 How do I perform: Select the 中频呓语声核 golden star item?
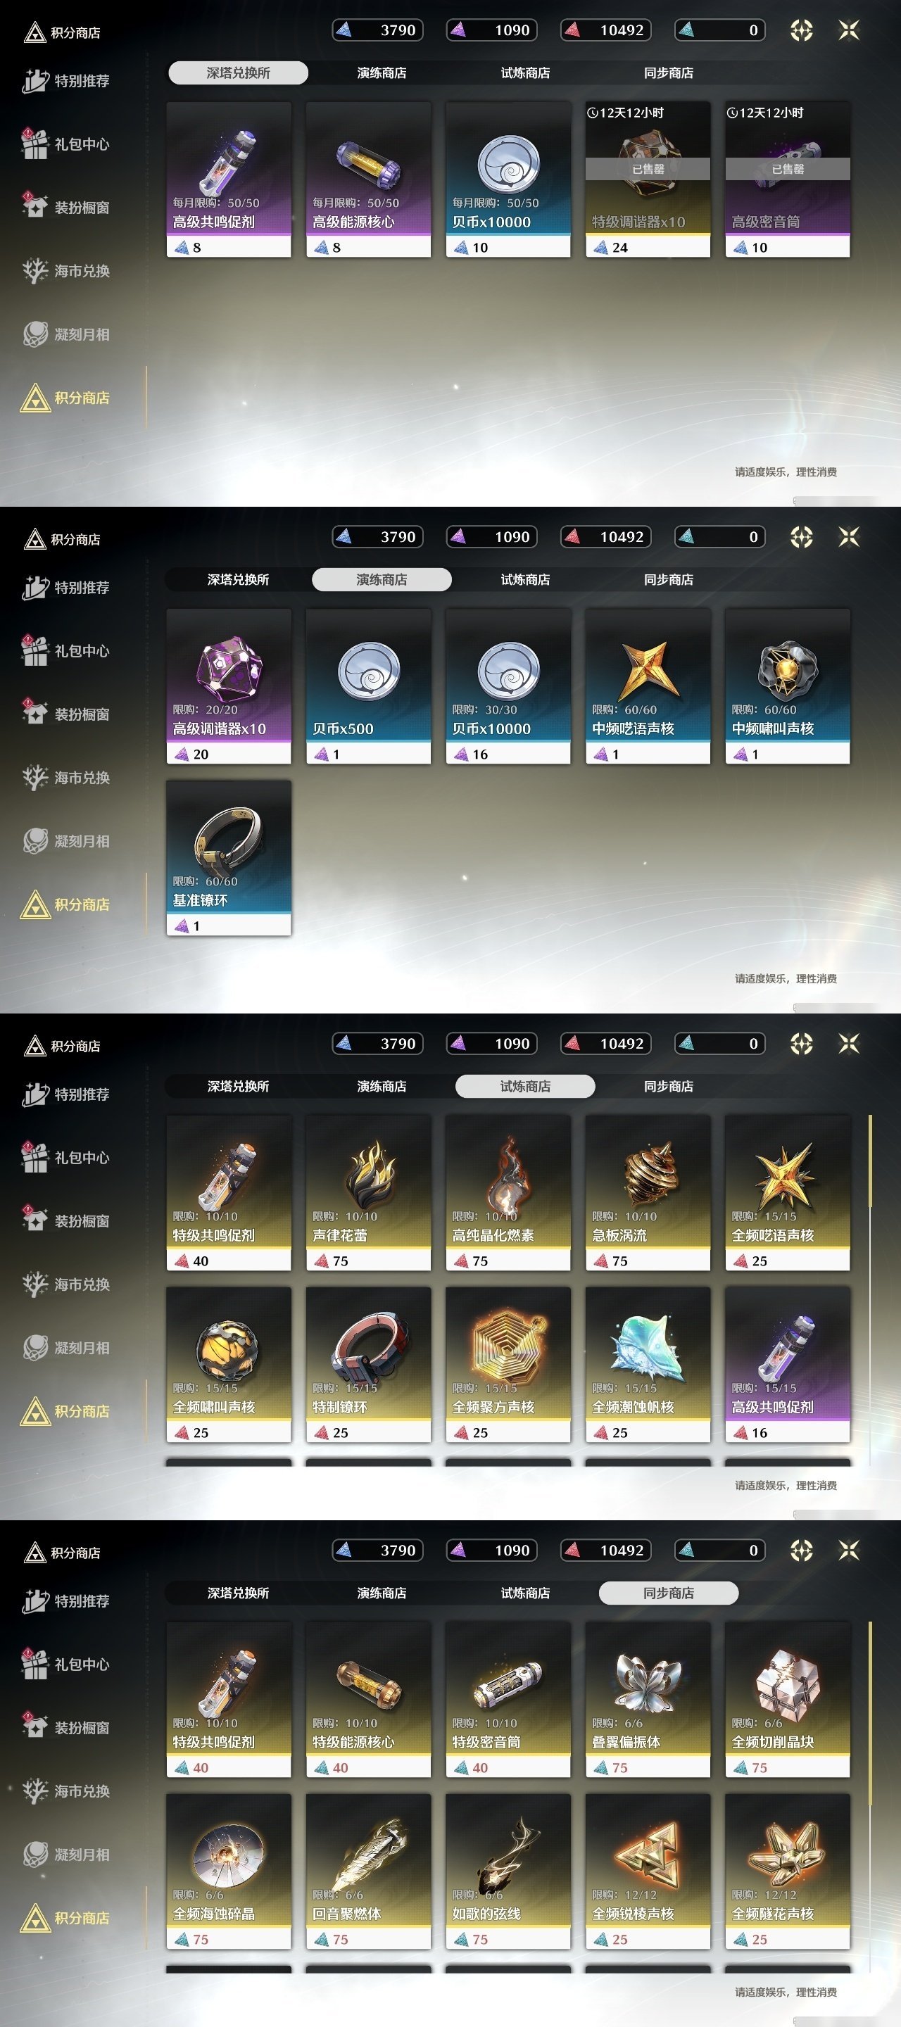tap(648, 686)
